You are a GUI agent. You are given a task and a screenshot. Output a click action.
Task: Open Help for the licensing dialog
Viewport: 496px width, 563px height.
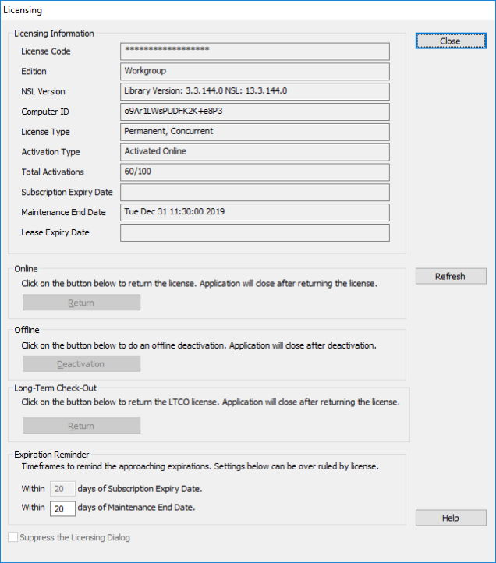pyautogui.click(x=450, y=518)
